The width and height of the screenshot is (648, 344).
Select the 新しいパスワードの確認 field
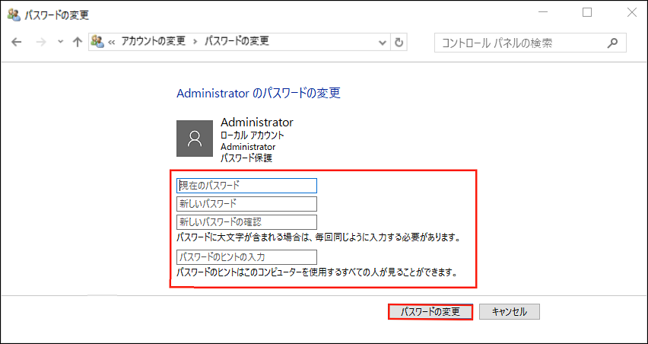(246, 221)
